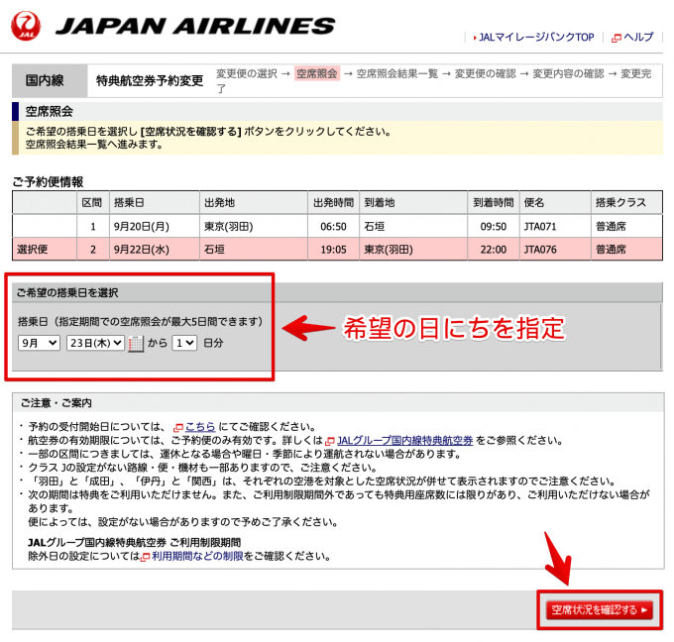Open the day dropdown showing 23日(木)
The height and width of the screenshot is (642, 674).
click(95, 343)
